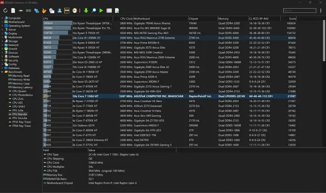This screenshot has height=193, width=326.
Task: Select the Server tree item
Action: [x=12, y=29]
